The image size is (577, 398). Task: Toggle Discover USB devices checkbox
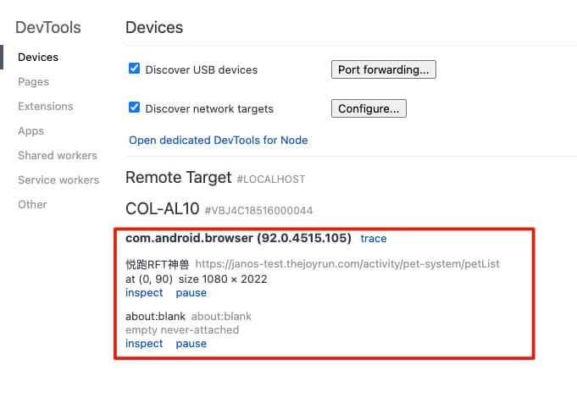click(x=134, y=69)
